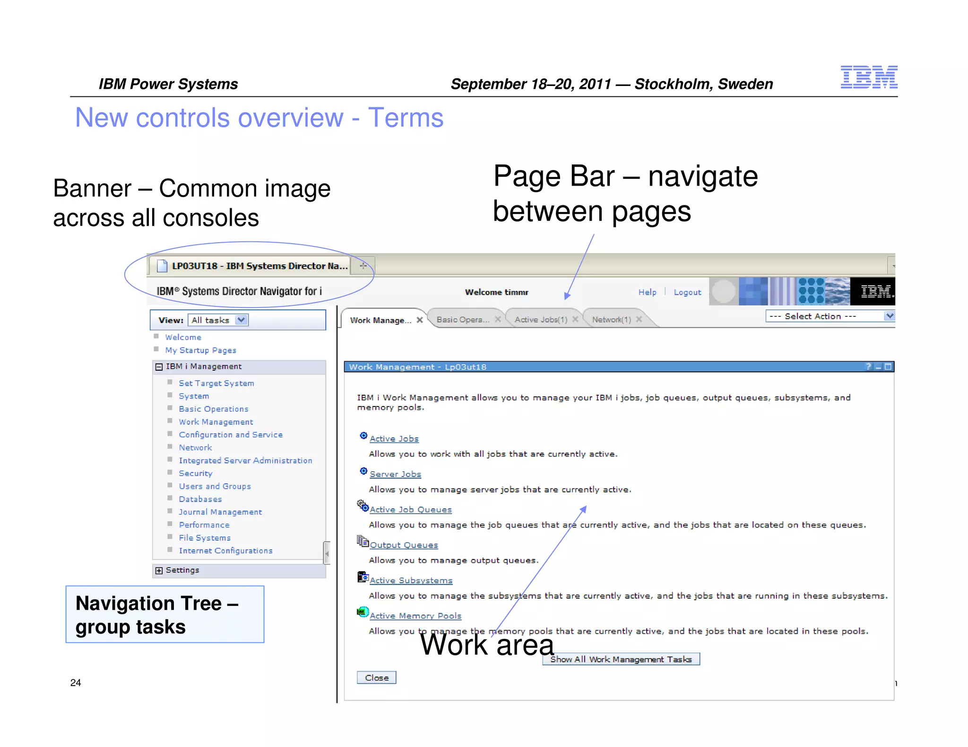Select Performance in the navigation tree
Image resolution: width=968 pixels, height=747 pixels.
204,525
